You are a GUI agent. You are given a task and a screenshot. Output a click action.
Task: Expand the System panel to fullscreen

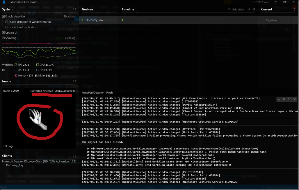74,9
